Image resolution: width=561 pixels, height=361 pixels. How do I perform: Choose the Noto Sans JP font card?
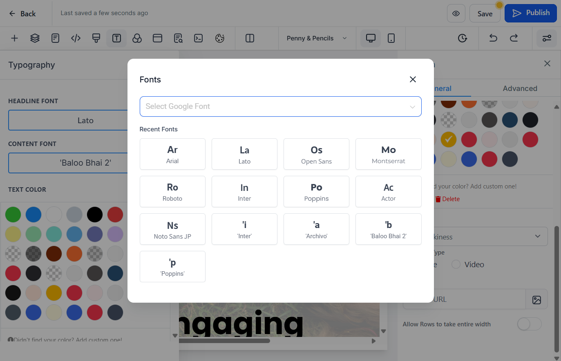(x=172, y=229)
